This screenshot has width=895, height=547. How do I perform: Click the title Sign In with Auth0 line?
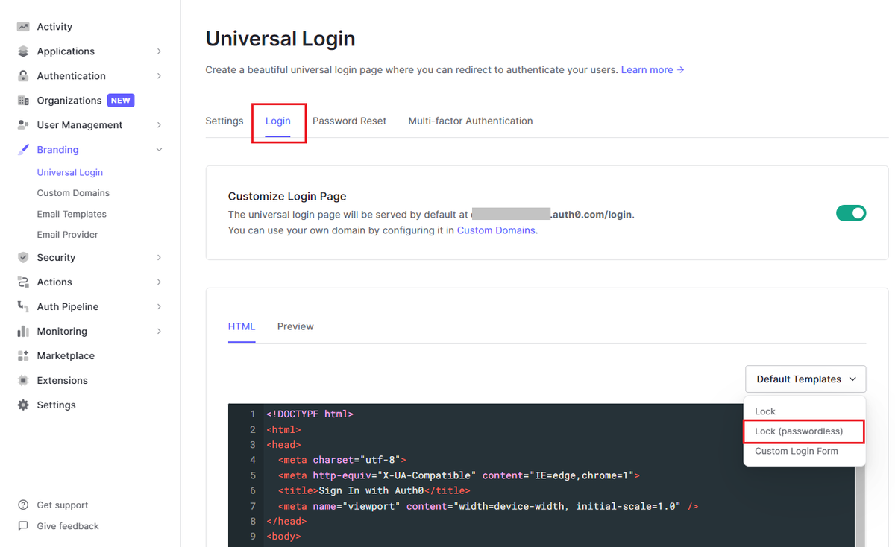tap(374, 490)
